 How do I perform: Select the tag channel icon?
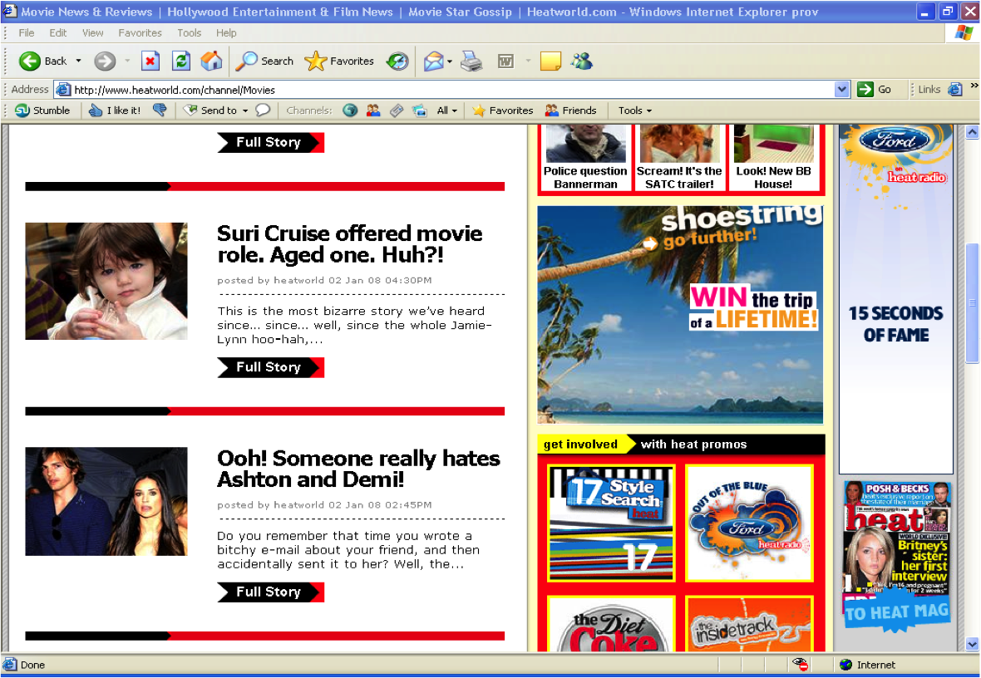(396, 110)
